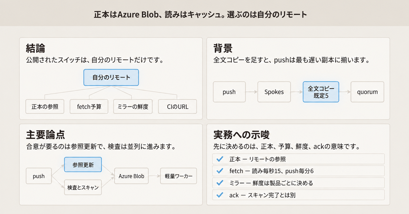This screenshot has width=409, height=214.
Task: Click the checkmark beside ミラー — 鮮度は製品ごとに決める
Action: pos(220,183)
